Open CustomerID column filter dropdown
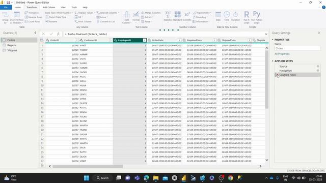Screen dimensions: 326x183 [x=111, y=40]
